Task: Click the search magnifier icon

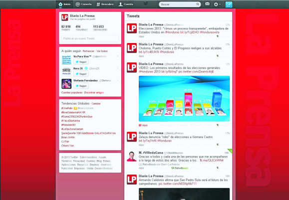Action: pyautogui.click(x=198, y=4)
